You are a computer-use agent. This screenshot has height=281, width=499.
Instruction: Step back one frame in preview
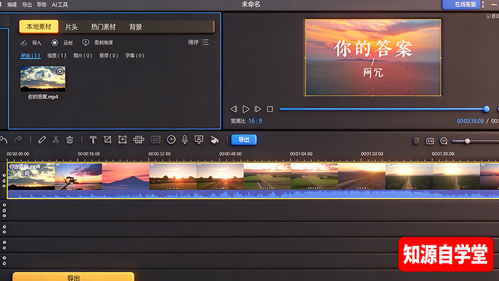(x=234, y=109)
